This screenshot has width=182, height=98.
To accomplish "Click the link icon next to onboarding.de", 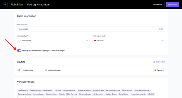I will tap(46, 70).
